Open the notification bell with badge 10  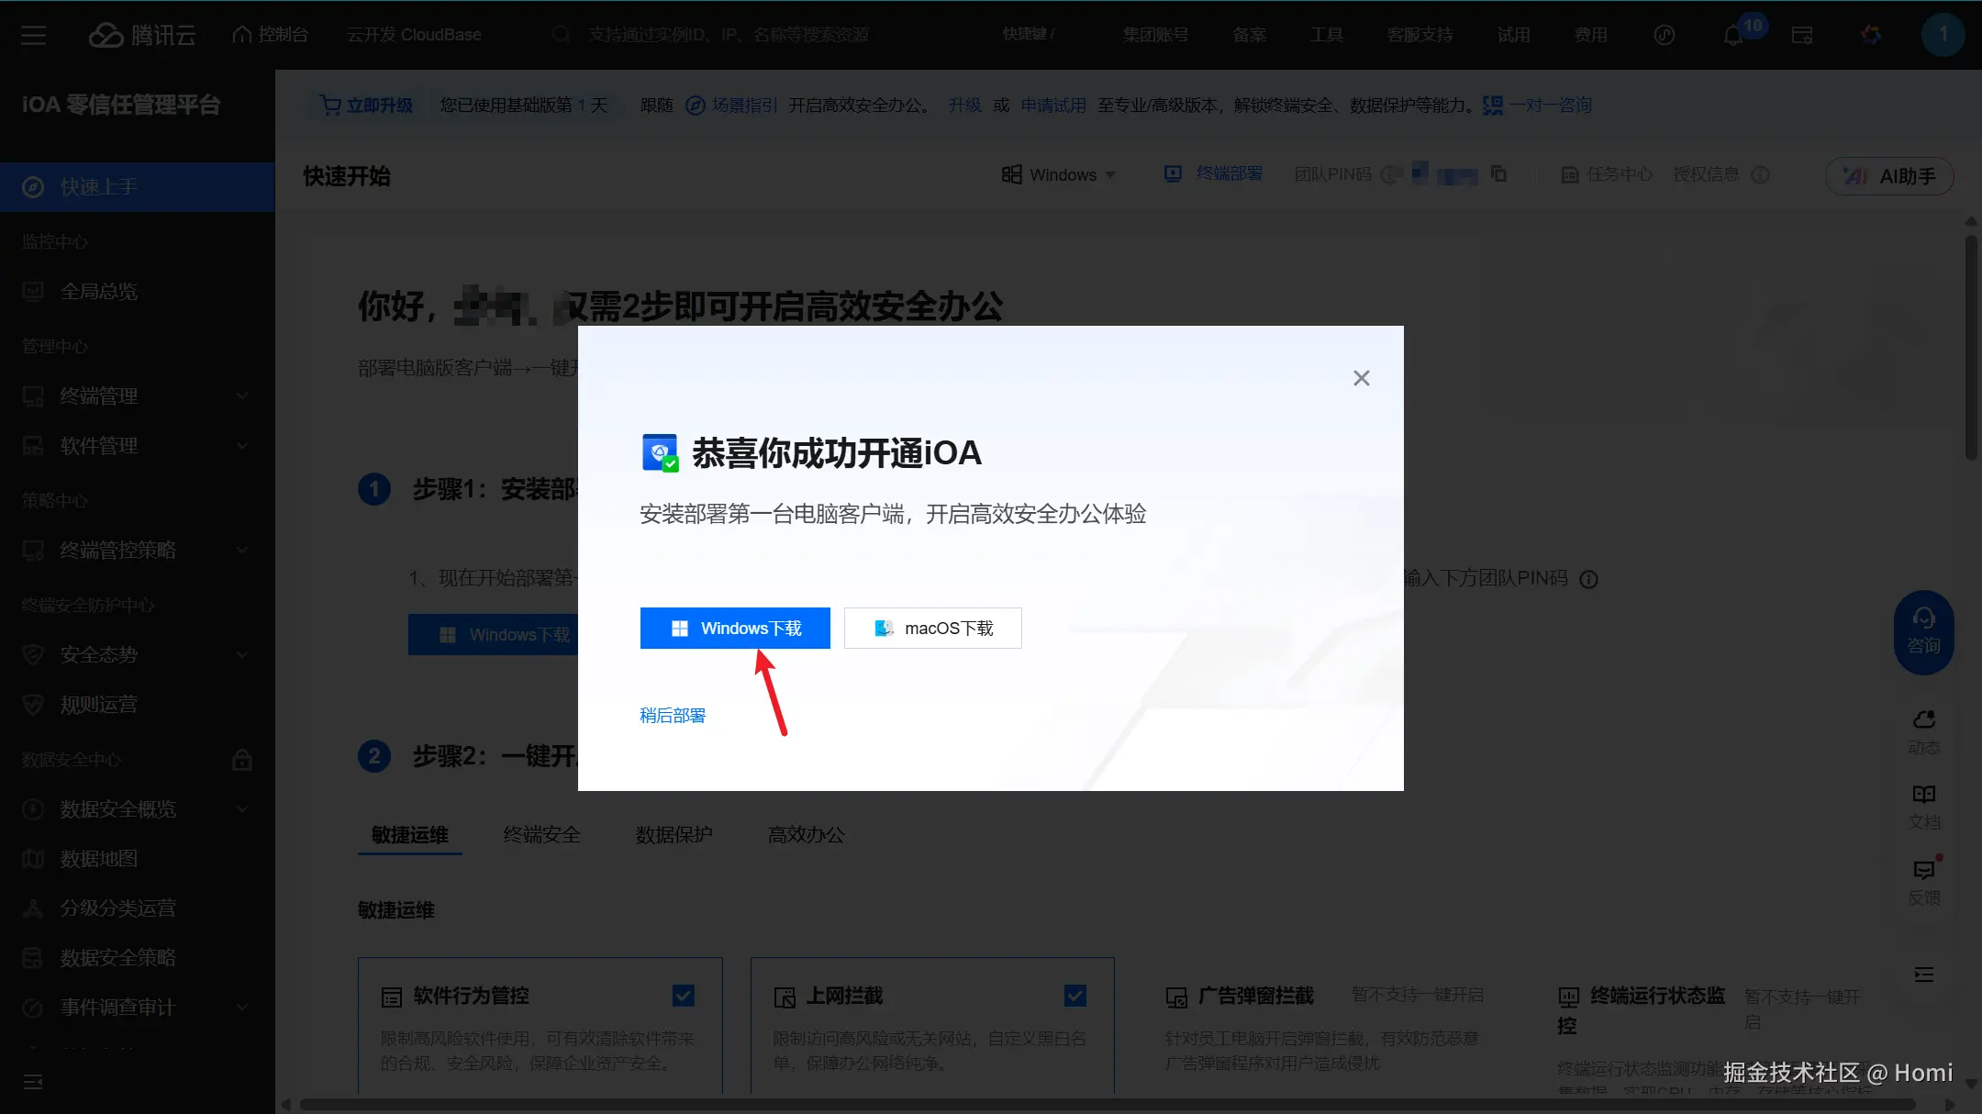(1732, 34)
